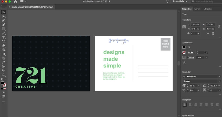Screen dimensions: 222x117
Task: Choose Justify with last line left
Action: point(201,105)
